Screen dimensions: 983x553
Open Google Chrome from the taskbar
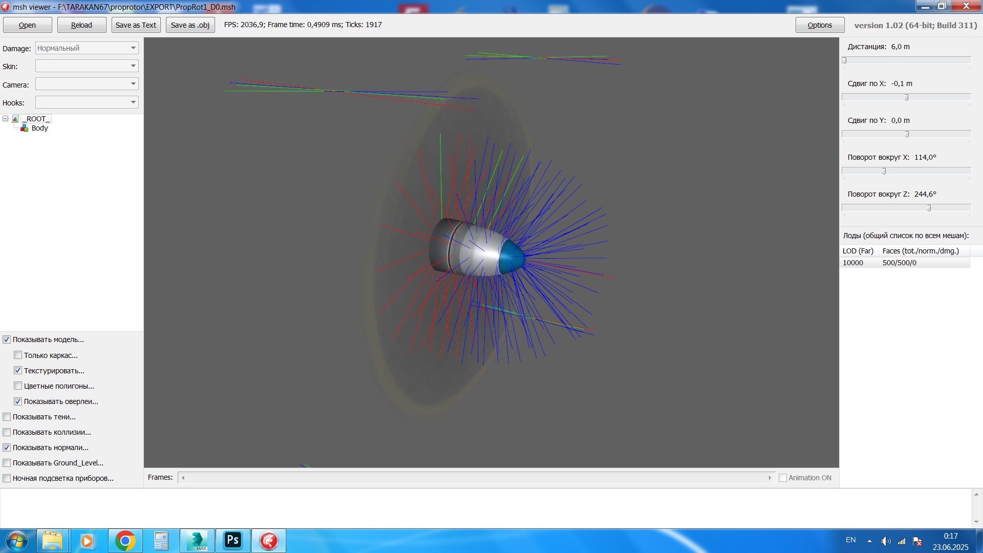[125, 541]
